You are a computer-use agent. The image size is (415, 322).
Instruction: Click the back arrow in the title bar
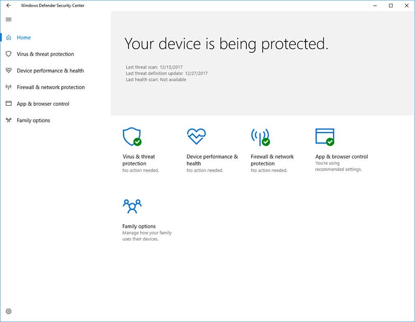[8, 6]
